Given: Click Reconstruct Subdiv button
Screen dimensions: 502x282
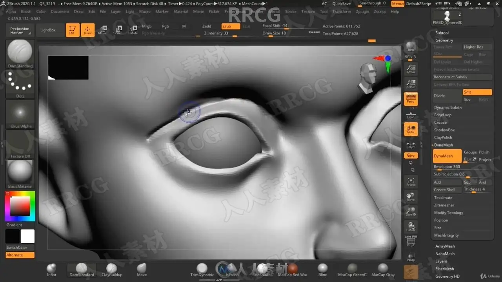Looking at the screenshot, I should pyautogui.click(x=462, y=77).
